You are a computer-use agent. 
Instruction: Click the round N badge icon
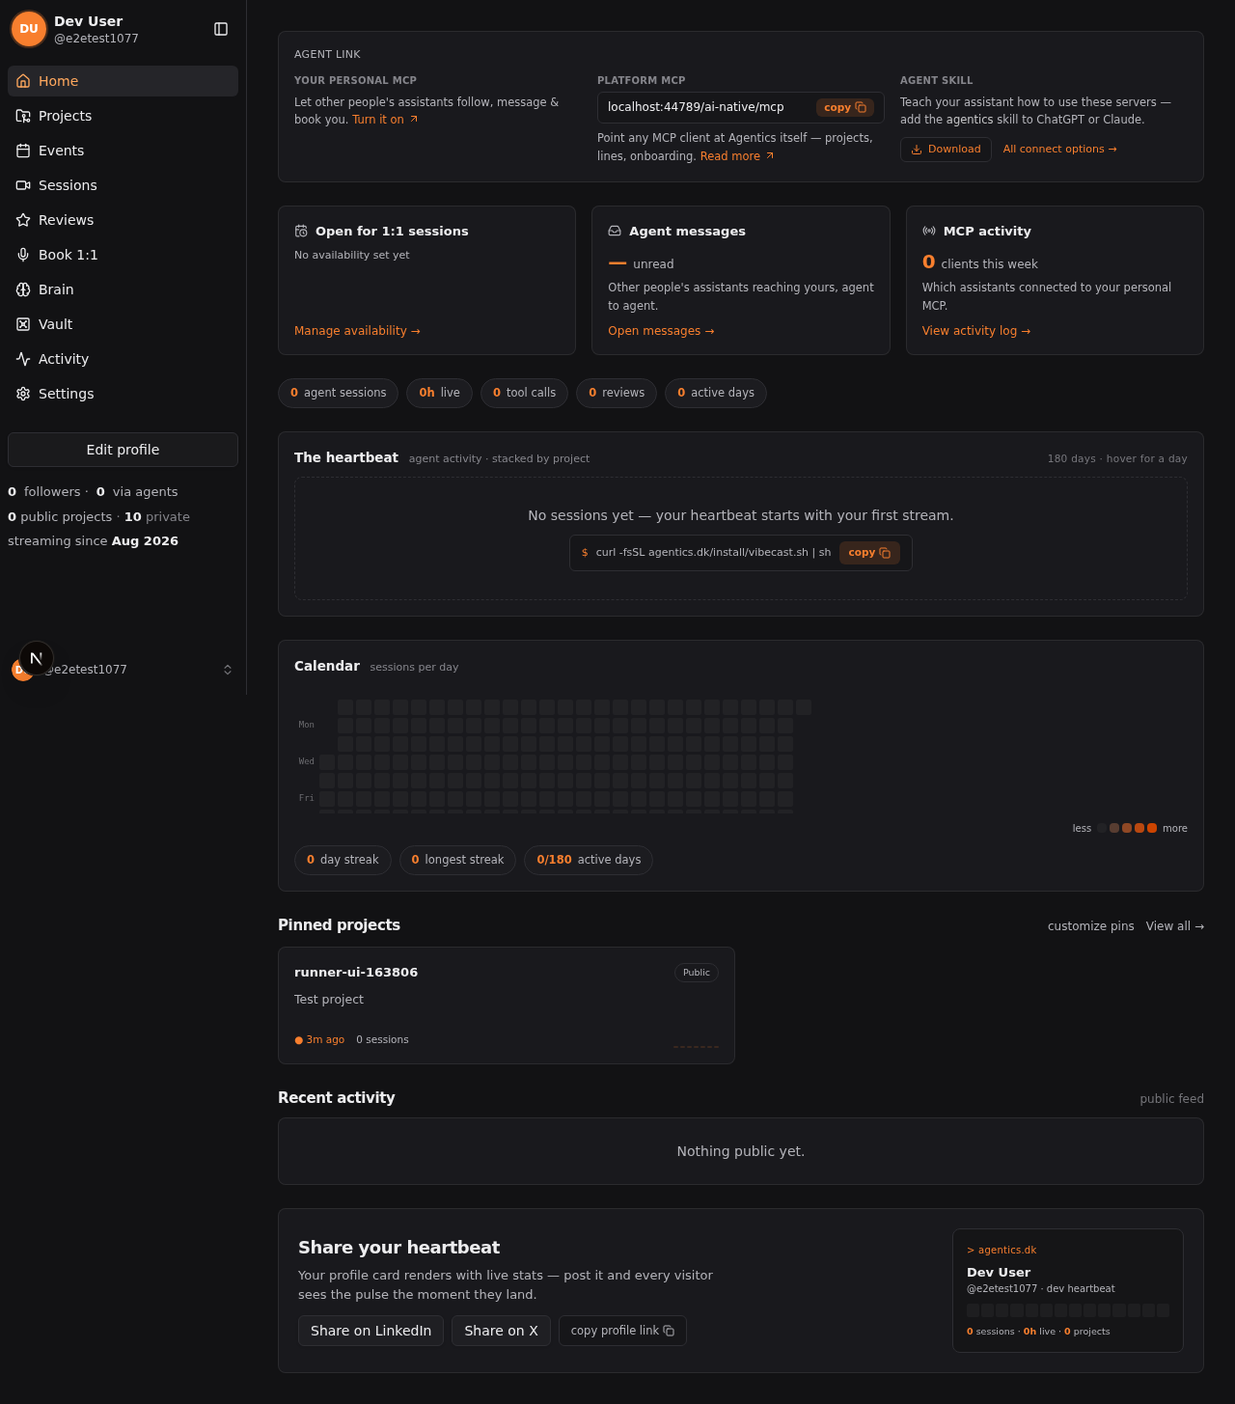[x=37, y=658]
